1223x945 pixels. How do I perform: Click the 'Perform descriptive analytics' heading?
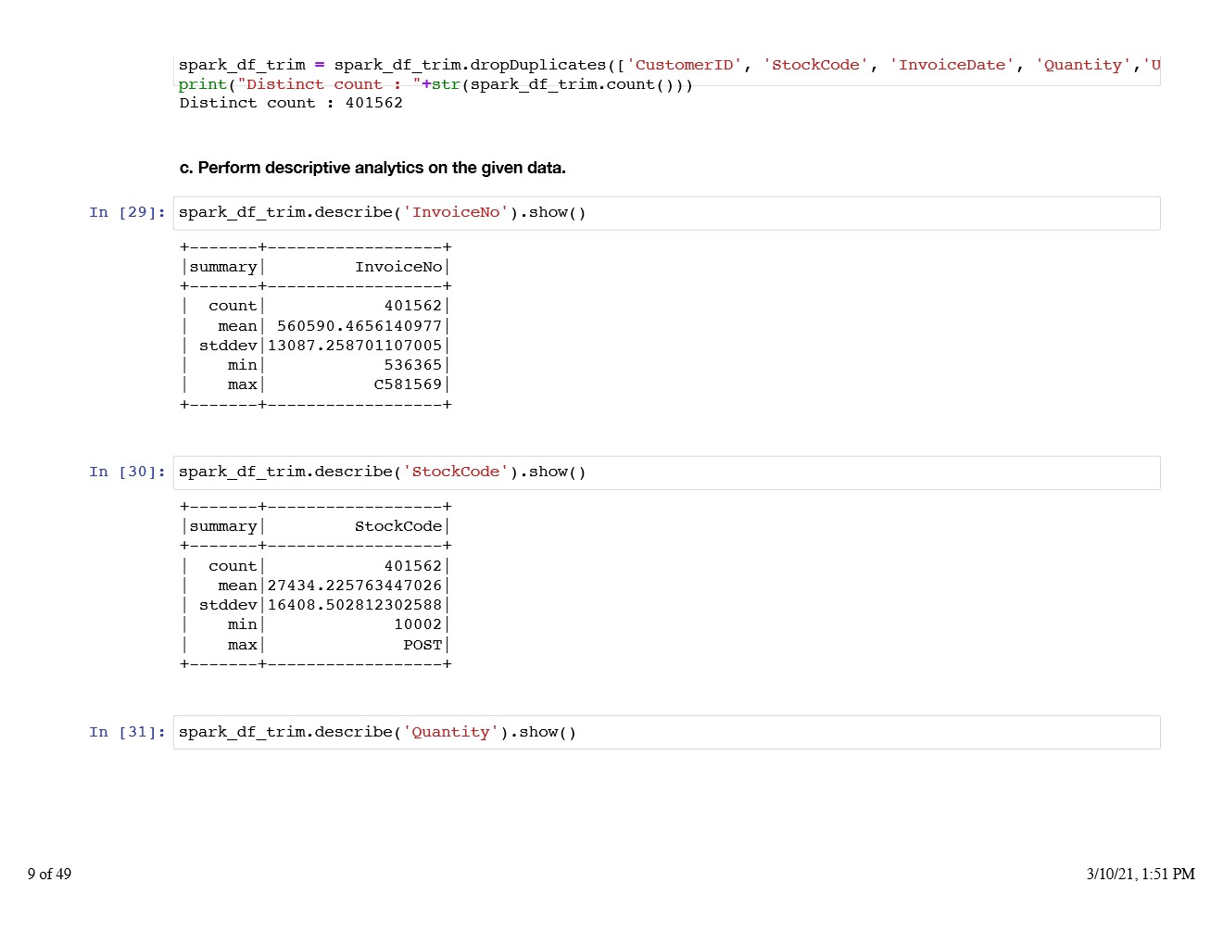tap(372, 168)
